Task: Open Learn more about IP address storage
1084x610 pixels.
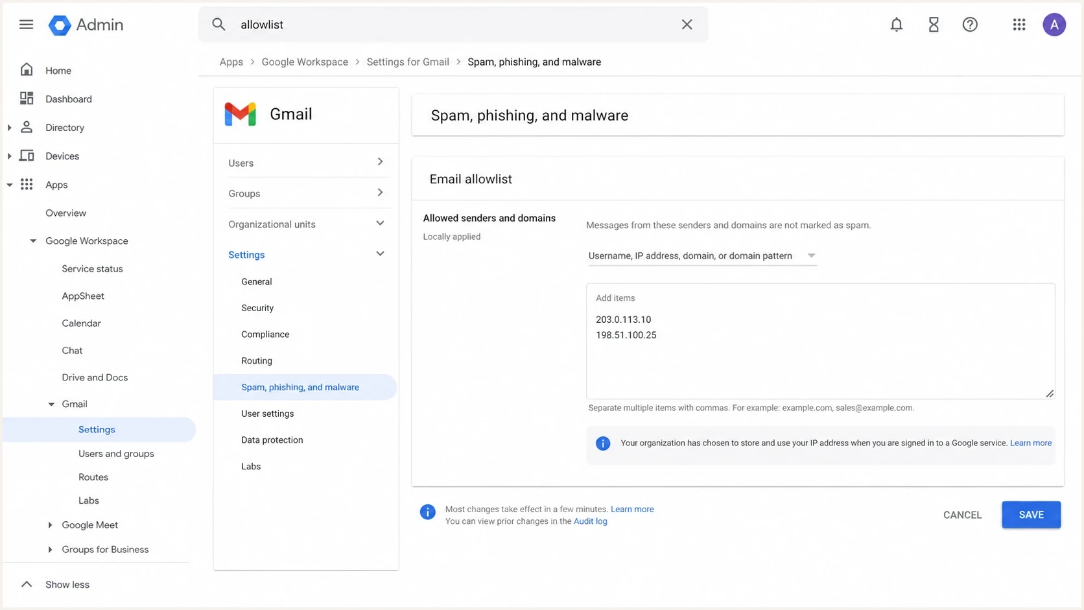Action: click(x=1031, y=443)
